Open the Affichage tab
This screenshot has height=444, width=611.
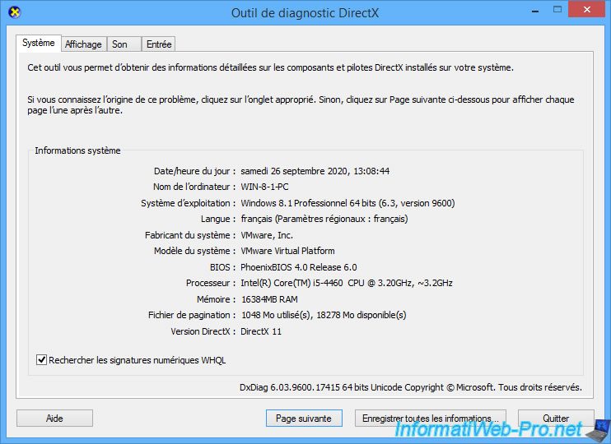point(83,44)
